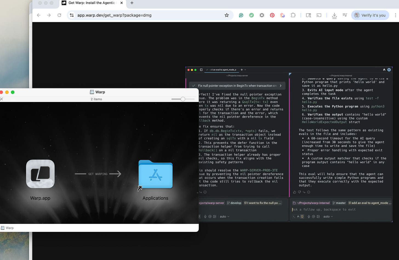Click 'Ask a follow up' input field
399x260 pixels.
[x=341, y=209]
